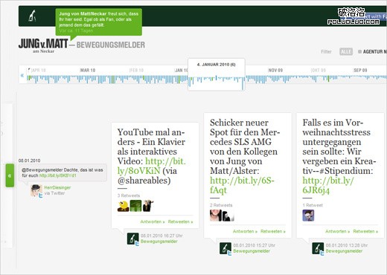The image size is (387, 275).
Task: Click Retweeten on the YouTube tweet
Action: coord(180,221)
